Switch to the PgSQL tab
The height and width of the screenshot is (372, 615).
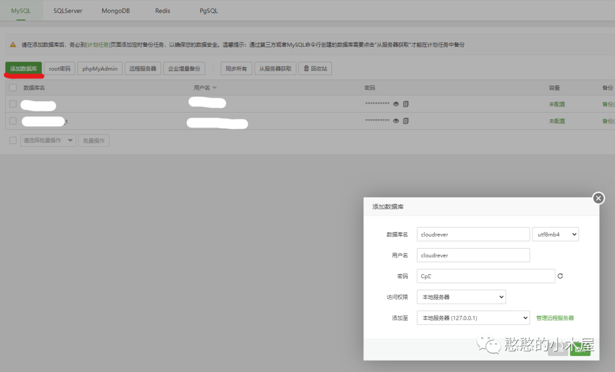coord(208,10)
